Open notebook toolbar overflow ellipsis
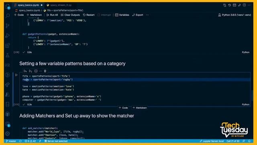 [147, 15]
